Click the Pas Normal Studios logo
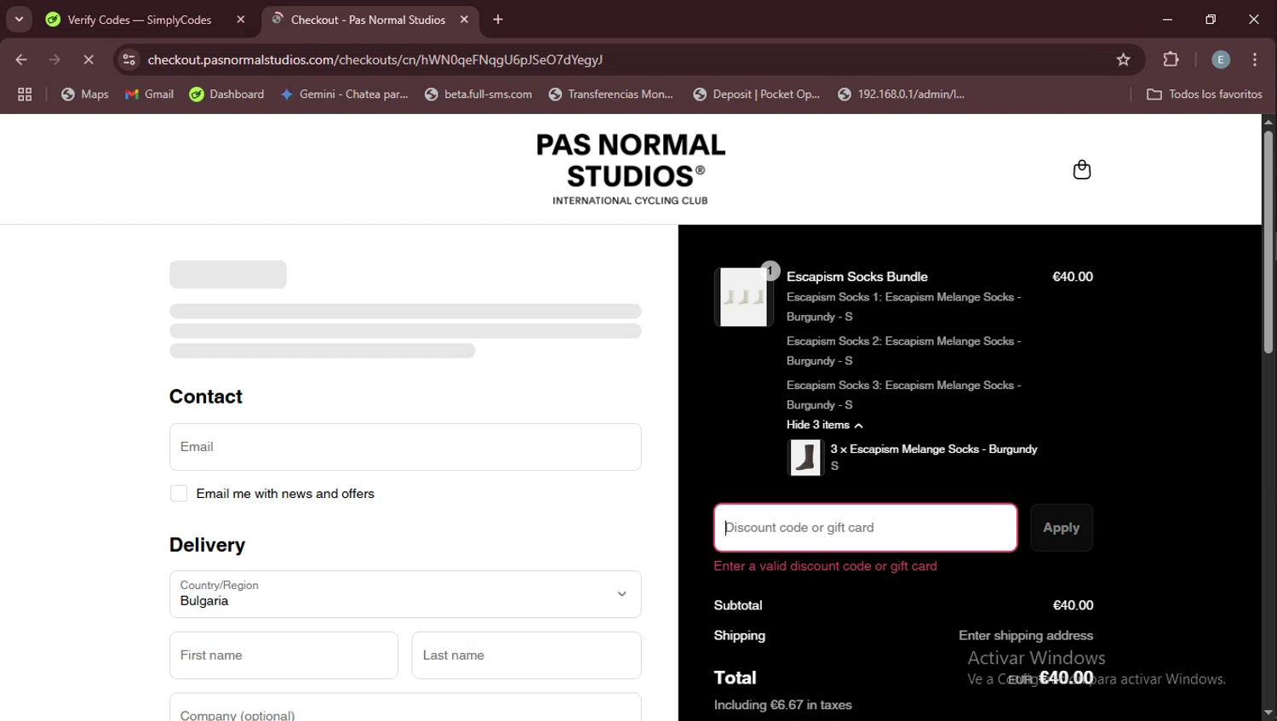 pyautogui.click(x=630, y=169)
